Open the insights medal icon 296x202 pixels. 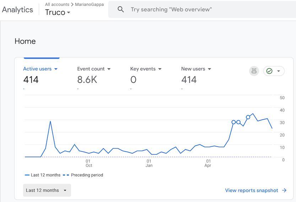tap(254, 71)
